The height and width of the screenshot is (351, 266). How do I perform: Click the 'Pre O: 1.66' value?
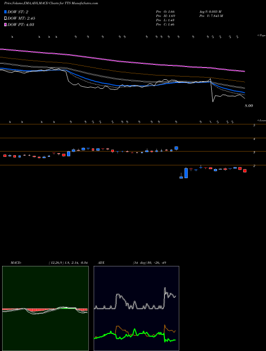click(x=165, y=12)
